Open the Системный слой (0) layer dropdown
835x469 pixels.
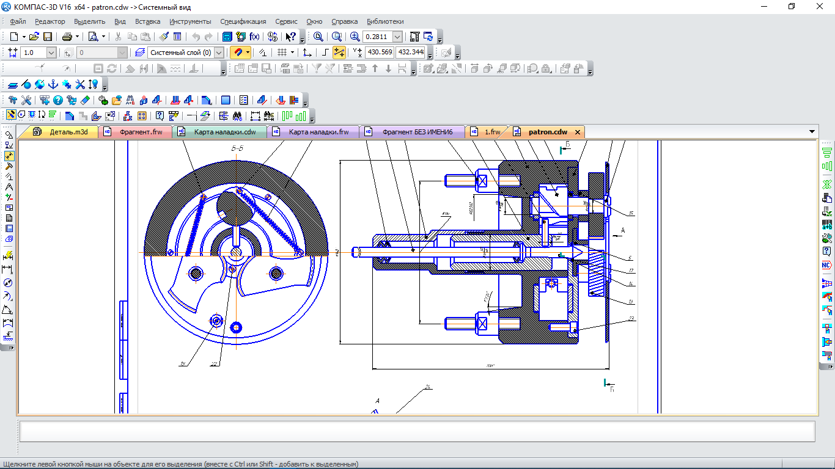[x=219, y=53]
